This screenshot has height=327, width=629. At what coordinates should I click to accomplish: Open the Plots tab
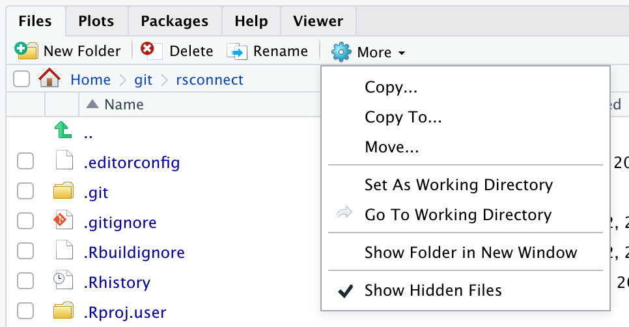point(96,21)
